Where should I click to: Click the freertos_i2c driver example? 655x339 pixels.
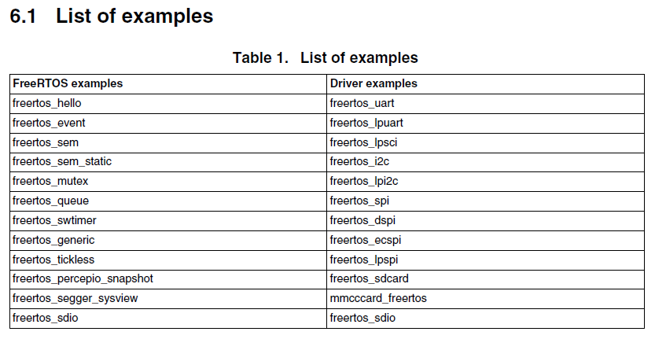[360, 162]
